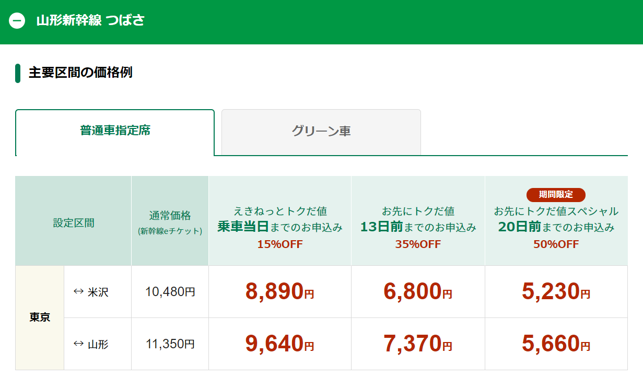Click the 通常価格 column header

click(x=170, y=221)
